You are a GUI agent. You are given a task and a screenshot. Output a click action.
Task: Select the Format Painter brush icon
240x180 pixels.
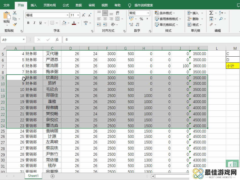coord(15,25)
